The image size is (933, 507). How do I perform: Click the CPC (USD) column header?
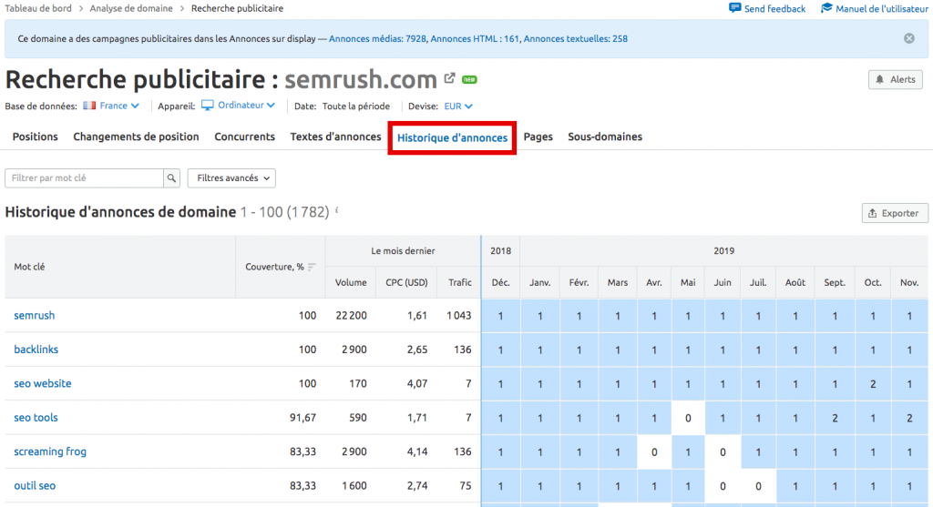click(406, 282)
